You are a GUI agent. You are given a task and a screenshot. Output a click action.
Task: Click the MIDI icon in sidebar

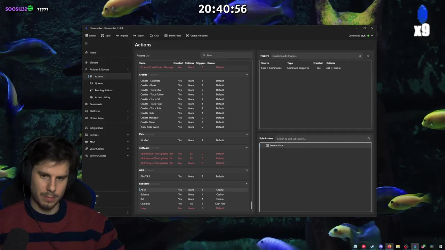[x=86, y=142]
